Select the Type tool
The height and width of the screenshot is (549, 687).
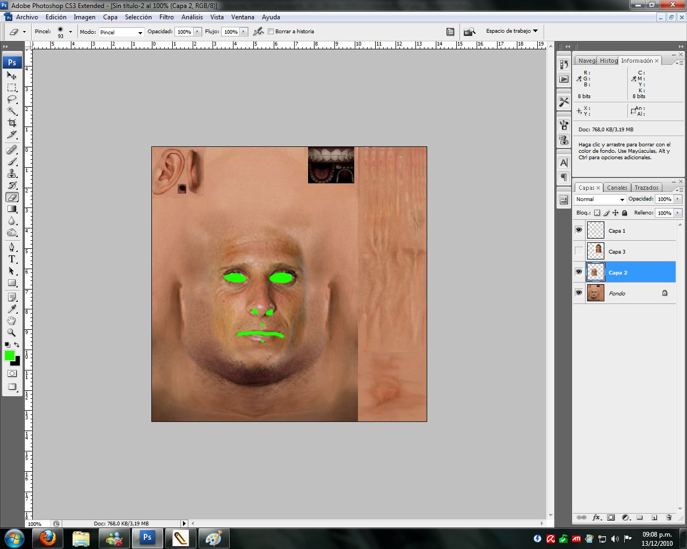tap(12, 259)
